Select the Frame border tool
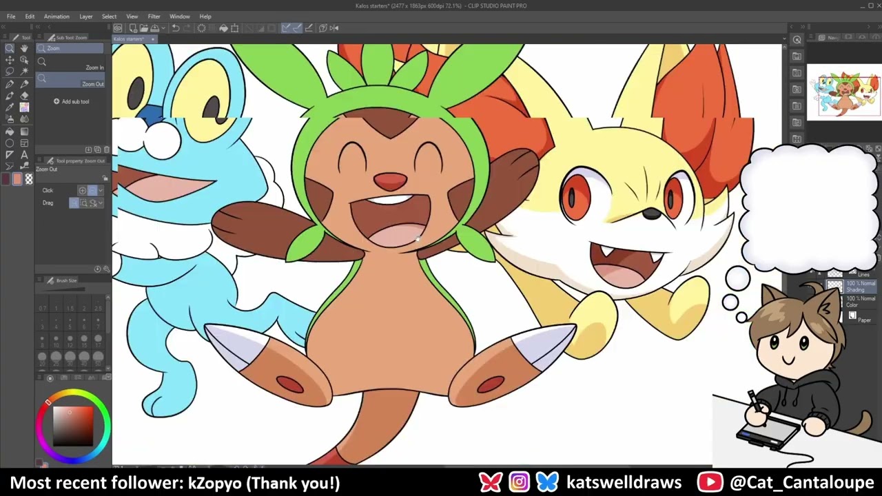This screenshot has height=496, width=882. 24,143
